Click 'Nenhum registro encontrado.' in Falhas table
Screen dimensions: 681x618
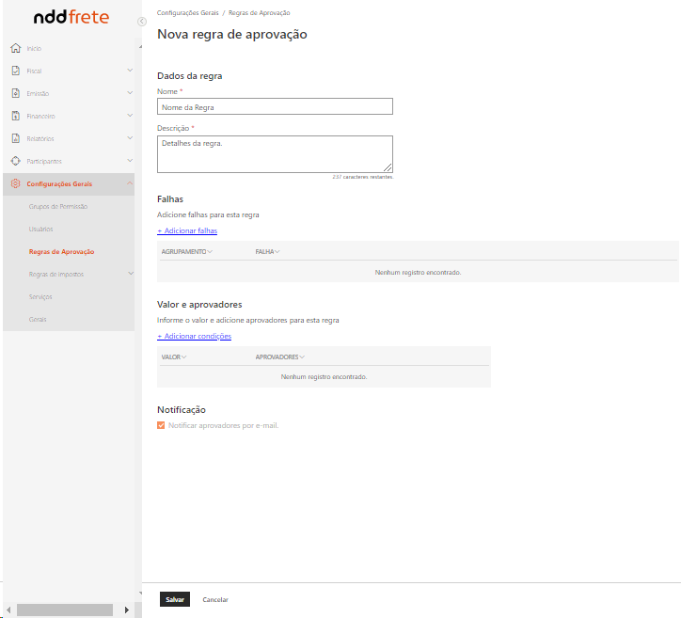point(418,272)
